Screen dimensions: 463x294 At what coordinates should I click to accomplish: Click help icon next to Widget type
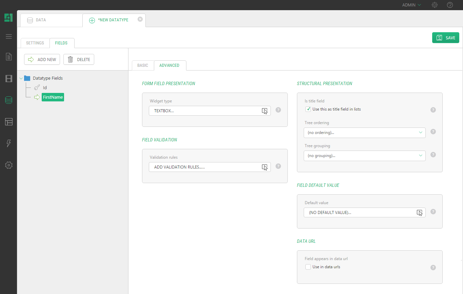278,110
